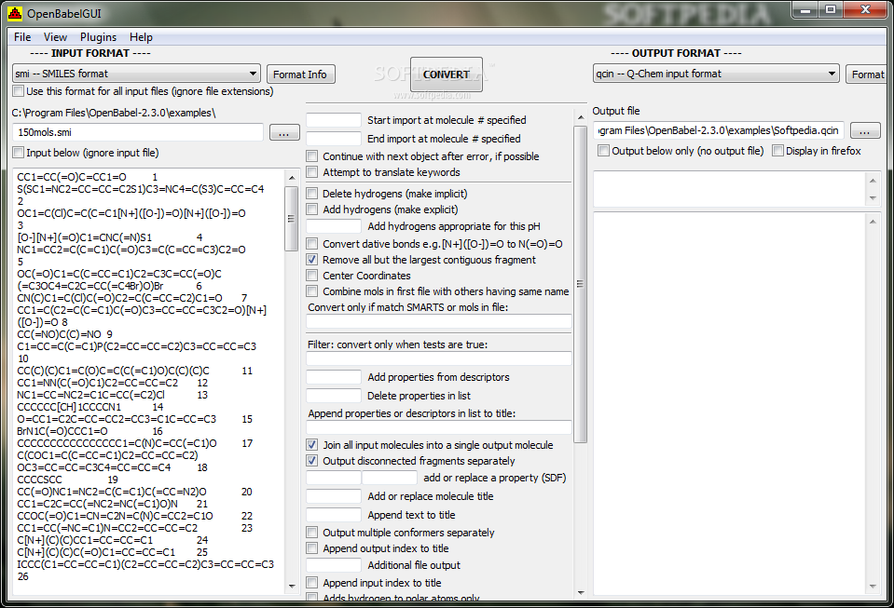
Task: Check Attempt to translate keywords
Action: tap(312, 172)
